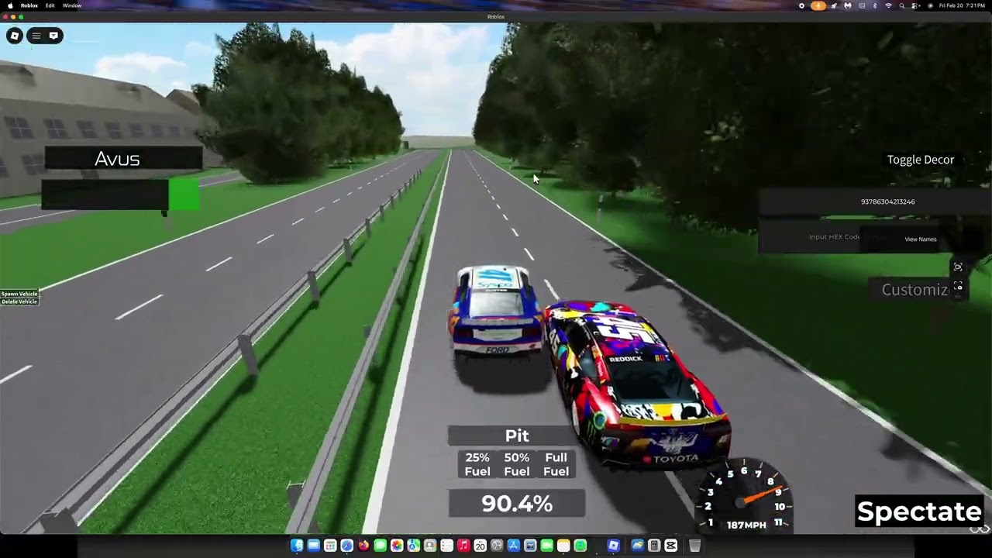The width and height of the screenshot is (992, 558).
Task: Open Calculator in the Dock
Action: 654,546
